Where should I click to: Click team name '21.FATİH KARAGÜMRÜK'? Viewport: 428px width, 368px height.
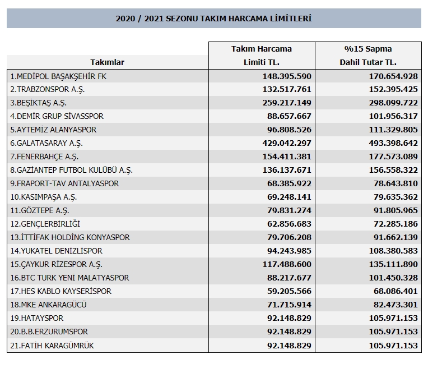52,346
